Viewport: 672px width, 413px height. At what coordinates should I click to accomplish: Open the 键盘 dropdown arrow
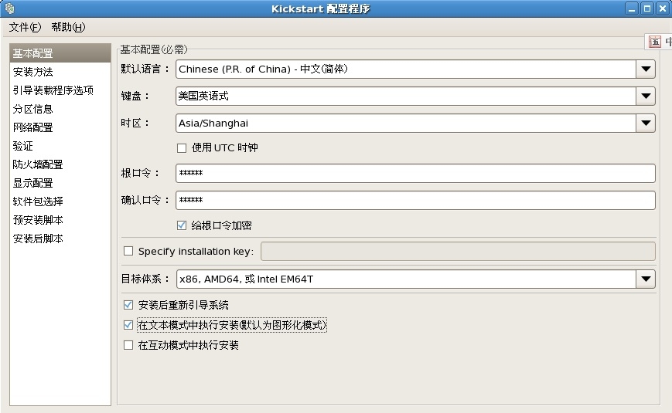[x=646, y=96]
